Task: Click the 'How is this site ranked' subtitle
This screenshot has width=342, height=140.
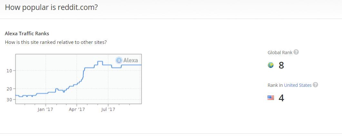Action: click(x=56, y=42)
